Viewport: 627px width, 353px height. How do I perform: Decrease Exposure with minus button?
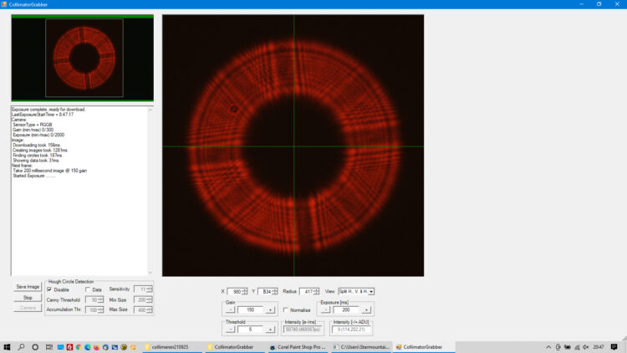(325, 310)
